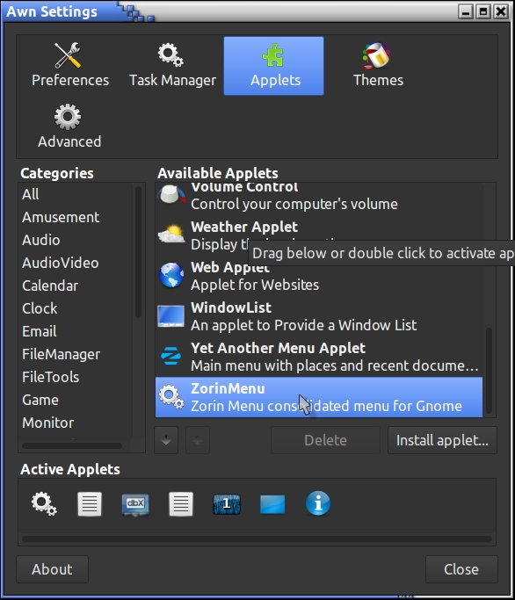Select the All category
Screen dimensions: 515x600
[30, 194]
